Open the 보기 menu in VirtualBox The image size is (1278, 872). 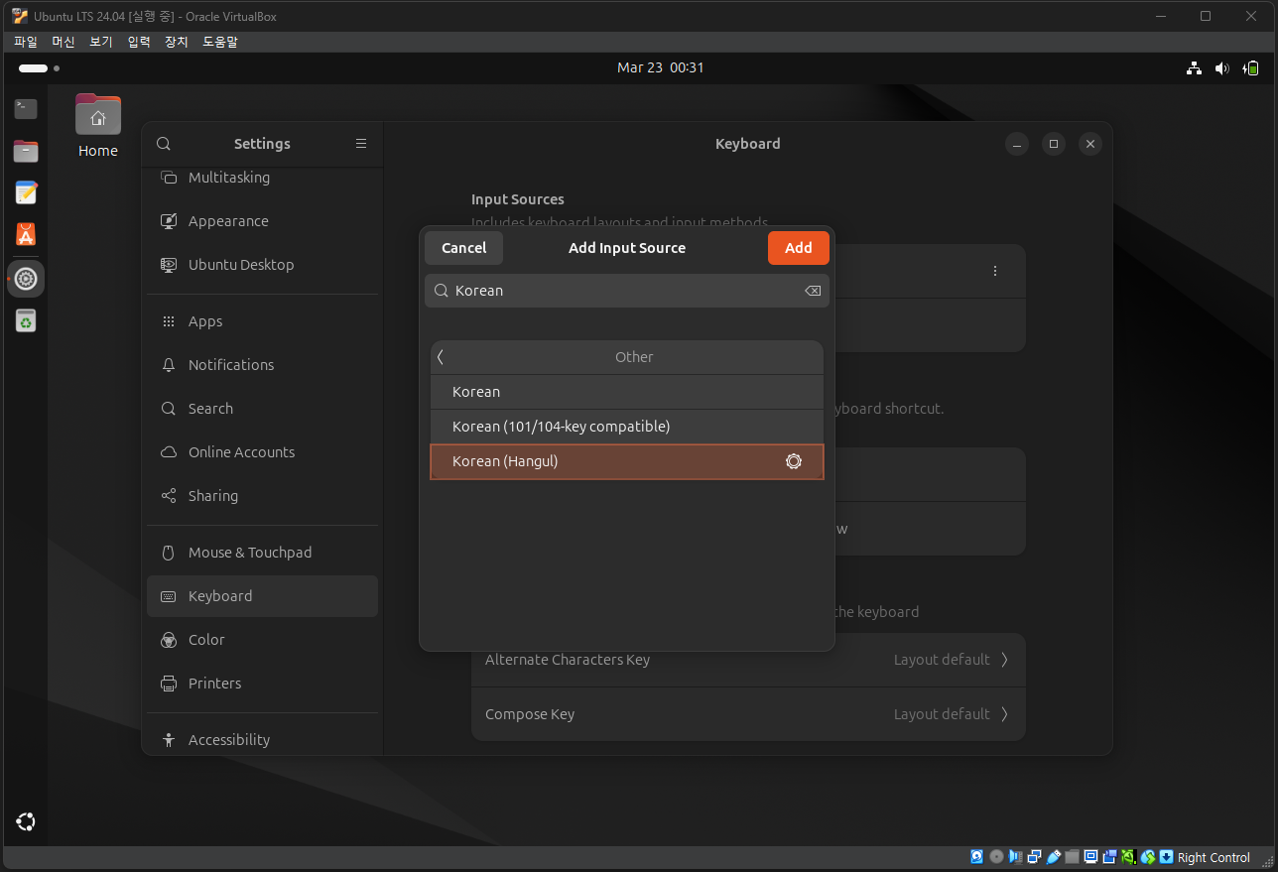(x=101, y=42)
